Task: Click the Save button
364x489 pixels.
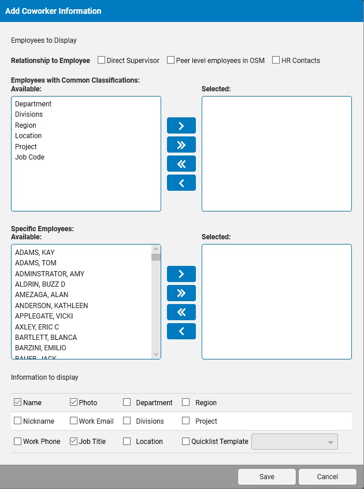Action: point(267,476)
